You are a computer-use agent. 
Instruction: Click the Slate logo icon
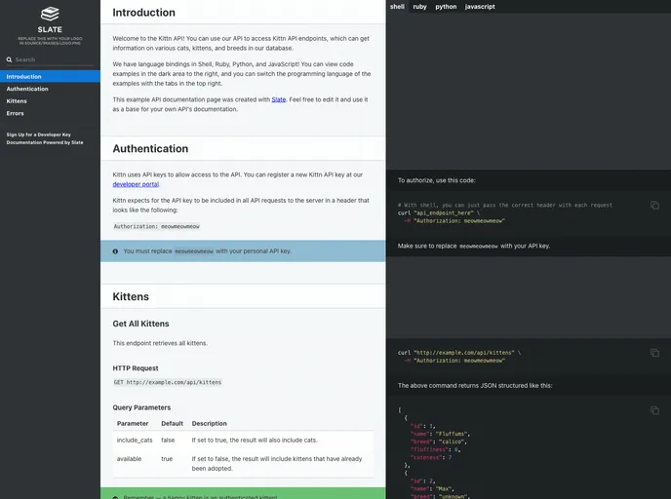[50, 14]
